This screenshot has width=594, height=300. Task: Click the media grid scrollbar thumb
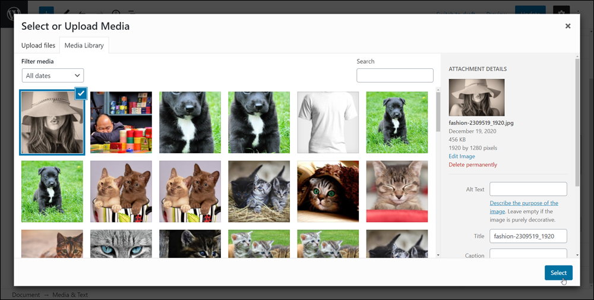tap(438, 112)
